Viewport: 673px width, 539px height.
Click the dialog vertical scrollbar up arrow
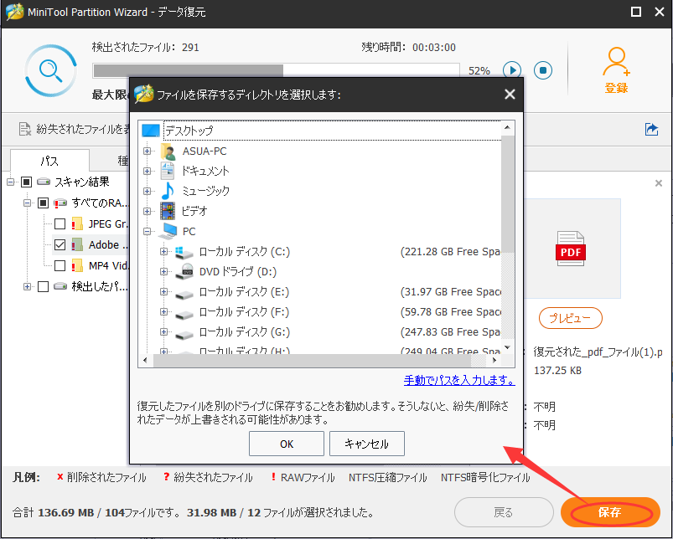click(x=507, y=128)
